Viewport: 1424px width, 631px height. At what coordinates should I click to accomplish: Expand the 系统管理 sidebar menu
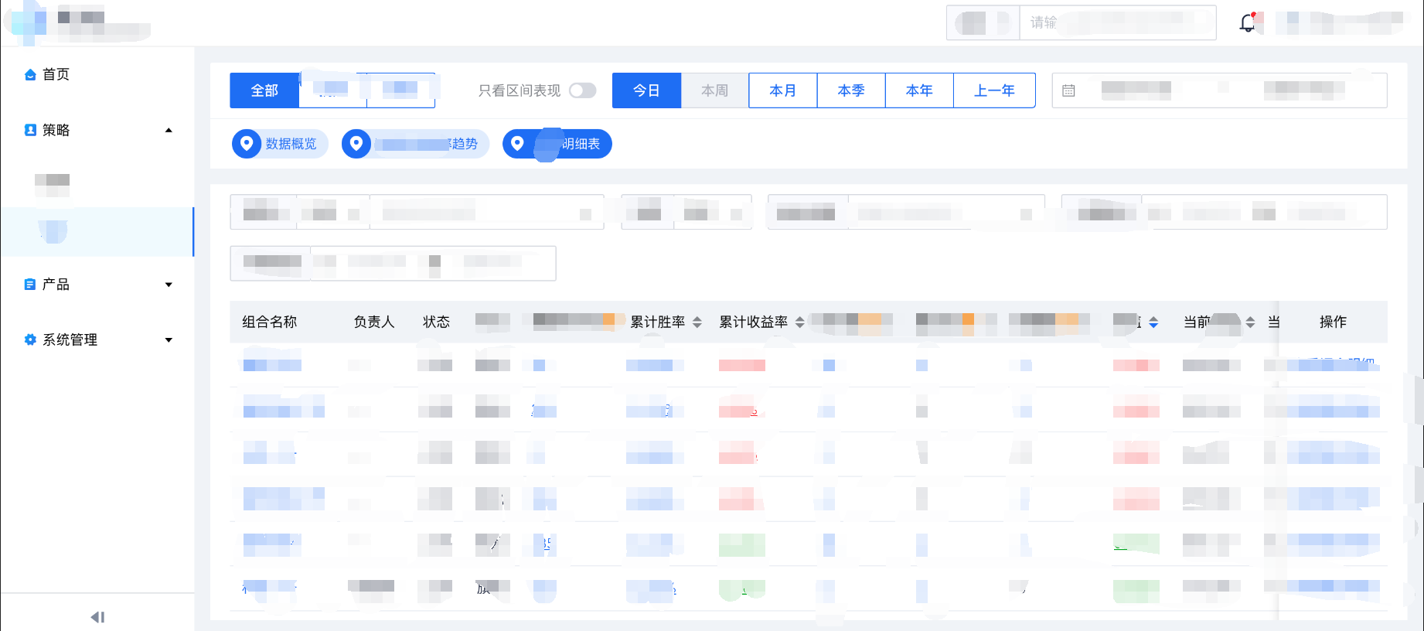pos(169,339)
